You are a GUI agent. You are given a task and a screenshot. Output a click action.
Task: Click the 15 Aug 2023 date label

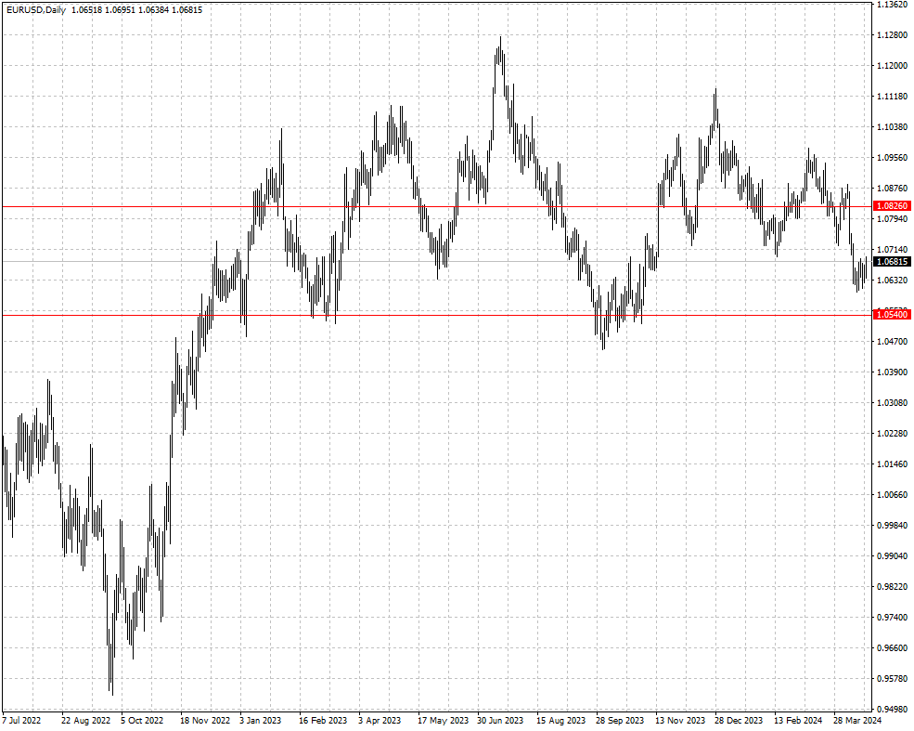pyautogui.click(x=560, y=721)
